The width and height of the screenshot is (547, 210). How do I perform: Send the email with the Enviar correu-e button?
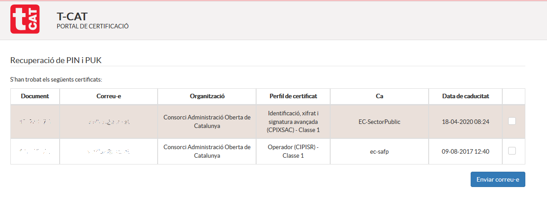(498, 179)
